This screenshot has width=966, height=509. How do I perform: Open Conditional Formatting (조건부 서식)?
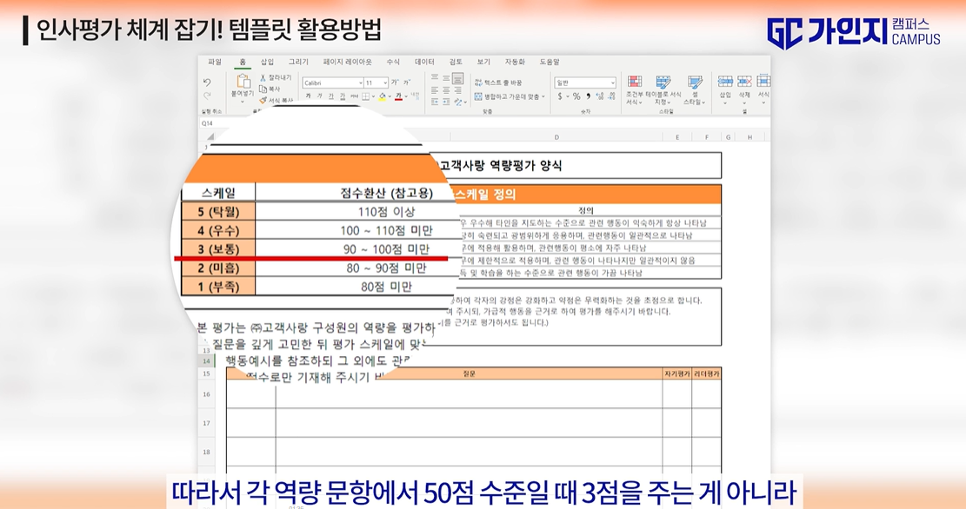click(x=634, y=83)
